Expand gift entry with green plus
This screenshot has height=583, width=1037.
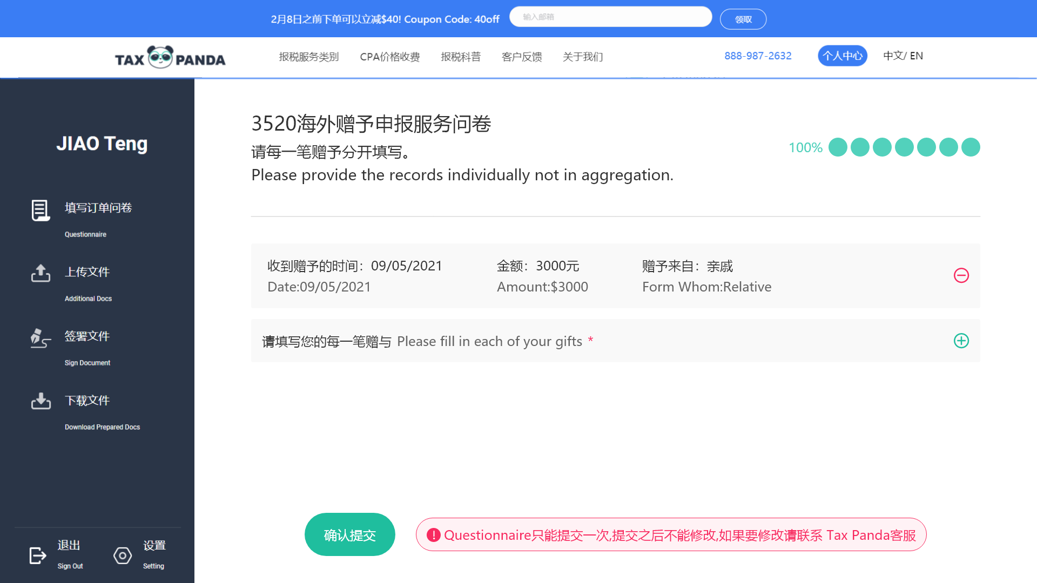[x=961, y=341]
